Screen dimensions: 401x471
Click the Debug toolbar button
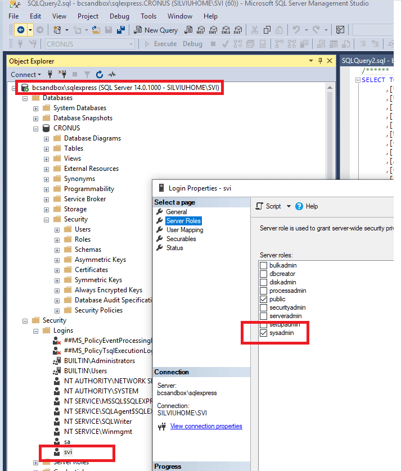[x=192, y=44]
